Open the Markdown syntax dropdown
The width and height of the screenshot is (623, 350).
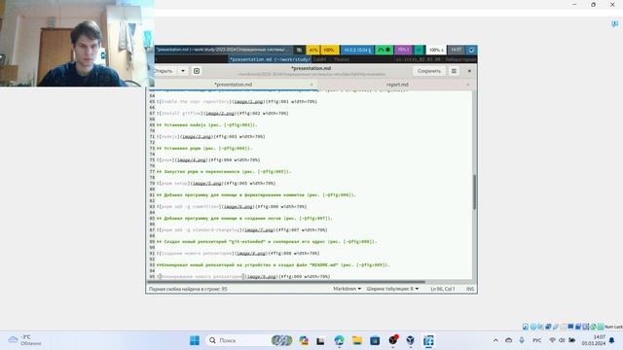point(347,289)
